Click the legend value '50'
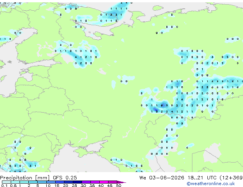This screenshot has width=243, height=187. tap(118, 185)
